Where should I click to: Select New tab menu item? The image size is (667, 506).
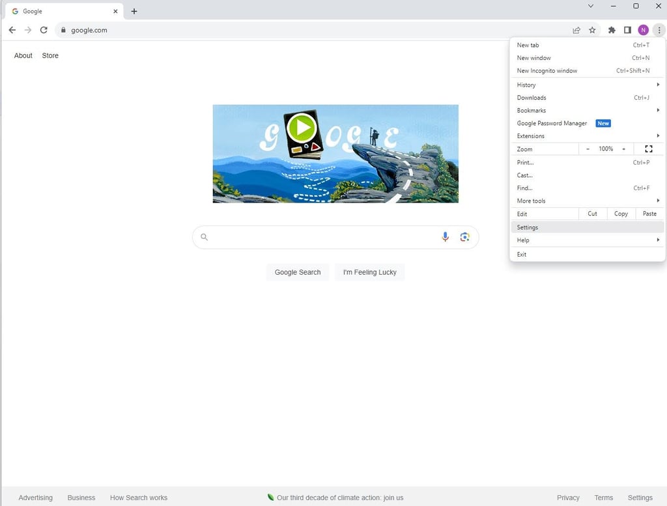(x=588, y=45)
